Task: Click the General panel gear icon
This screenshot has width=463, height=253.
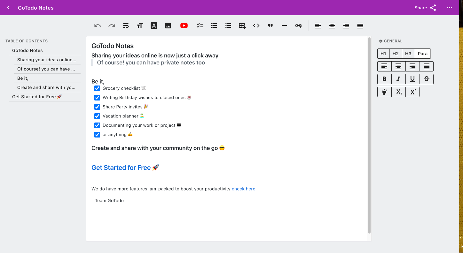Action: click(381, 41)
